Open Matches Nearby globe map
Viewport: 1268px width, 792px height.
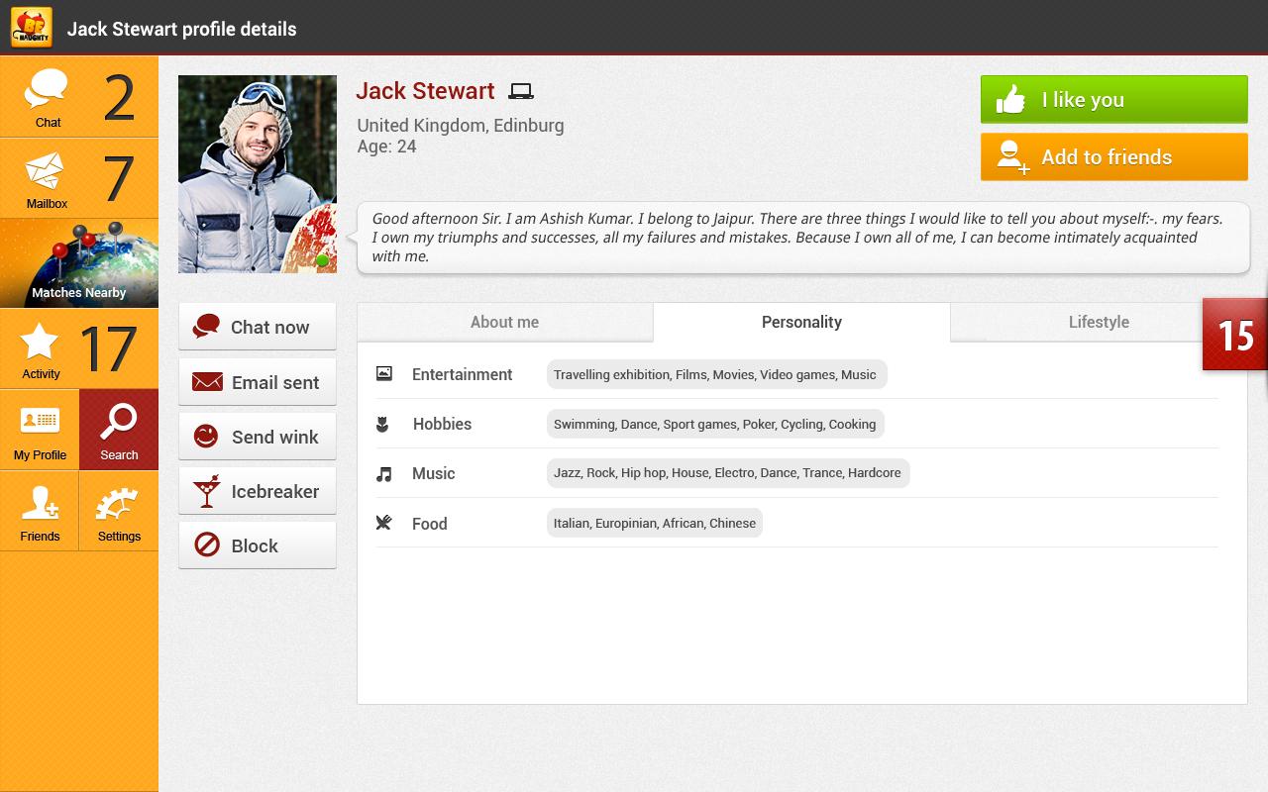[x=79, y=263]
